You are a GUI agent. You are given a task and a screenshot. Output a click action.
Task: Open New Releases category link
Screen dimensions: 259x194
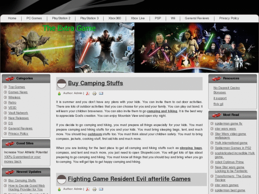click(19, 118)
